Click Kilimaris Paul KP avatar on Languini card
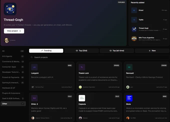The height and width of the screenshot is (122, 170). 33,87
